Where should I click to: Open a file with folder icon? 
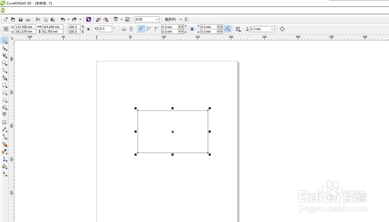13,19
